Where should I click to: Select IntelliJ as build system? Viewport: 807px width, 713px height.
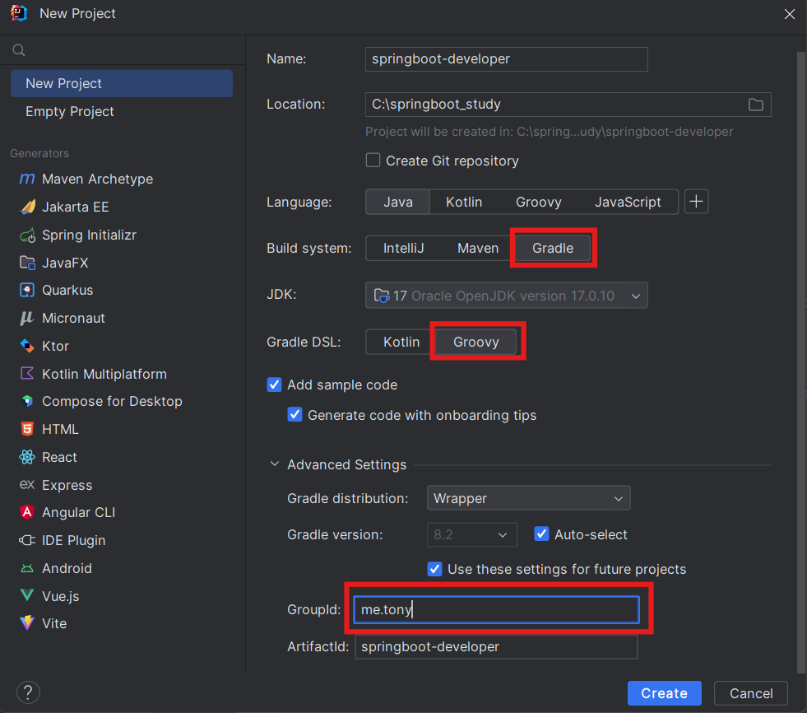coord(403,248)
